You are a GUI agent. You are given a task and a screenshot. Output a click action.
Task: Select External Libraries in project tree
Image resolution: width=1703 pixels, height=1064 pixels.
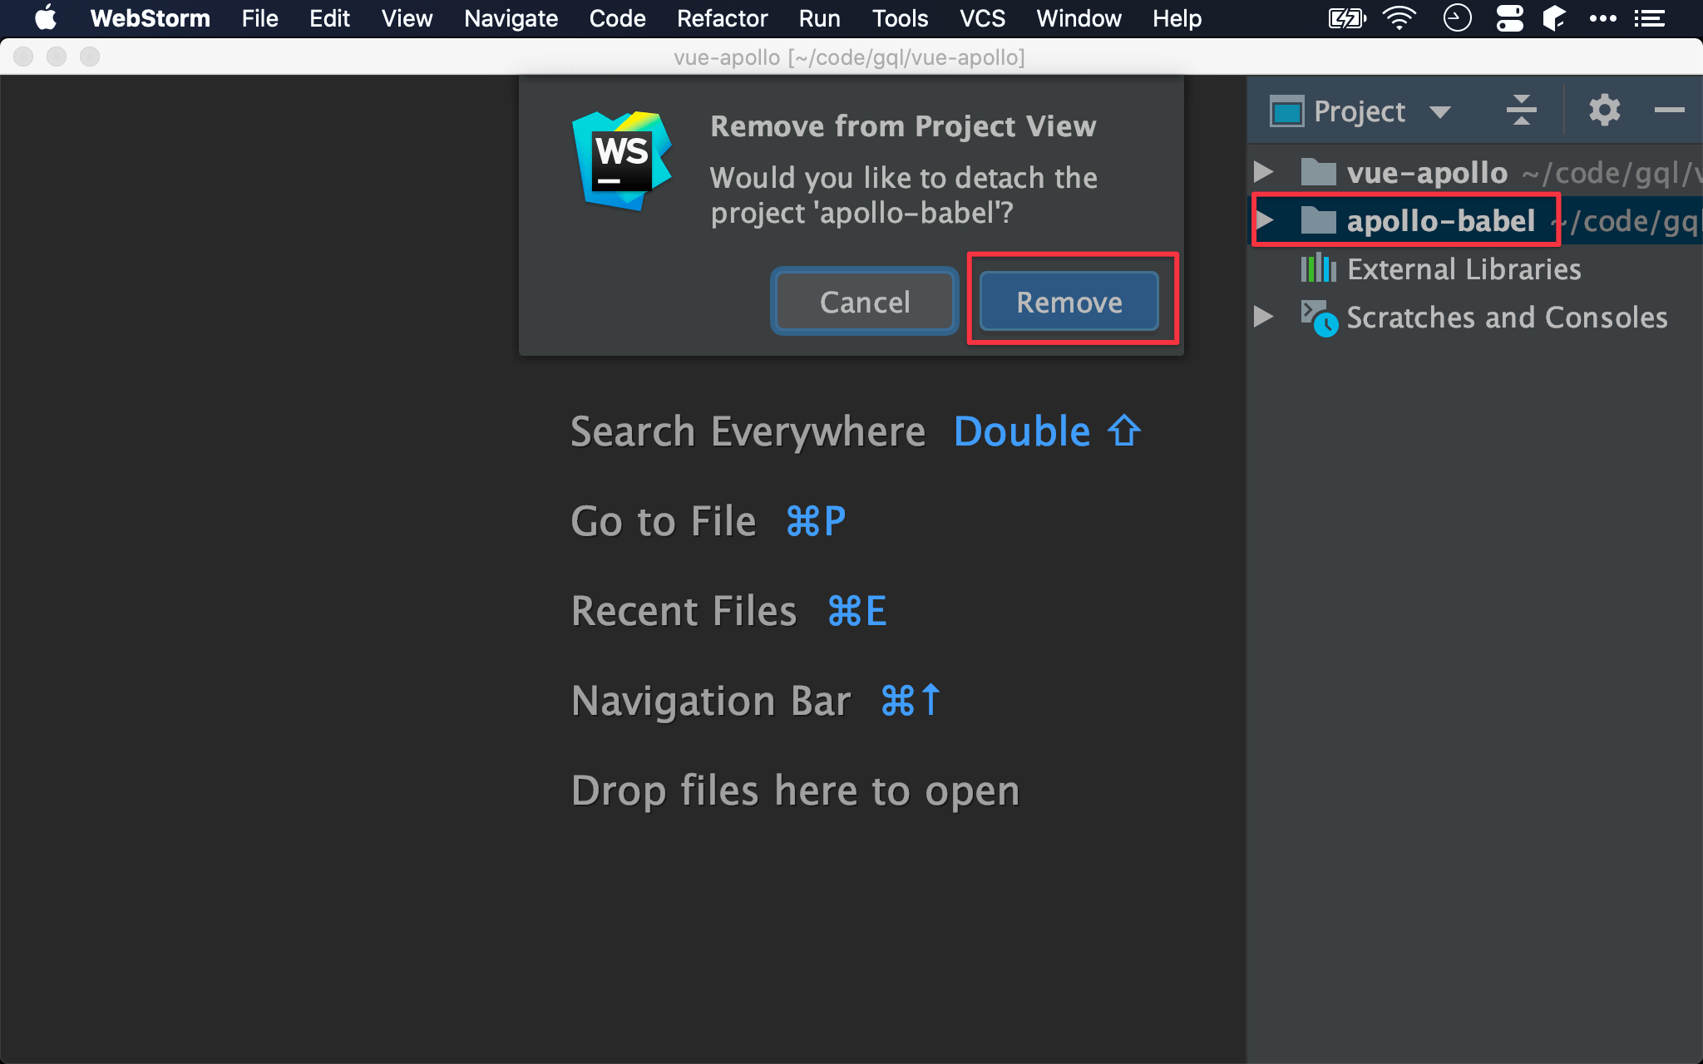(1464, 268)
